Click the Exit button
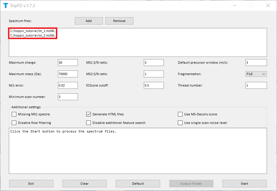 click(31, 184)
